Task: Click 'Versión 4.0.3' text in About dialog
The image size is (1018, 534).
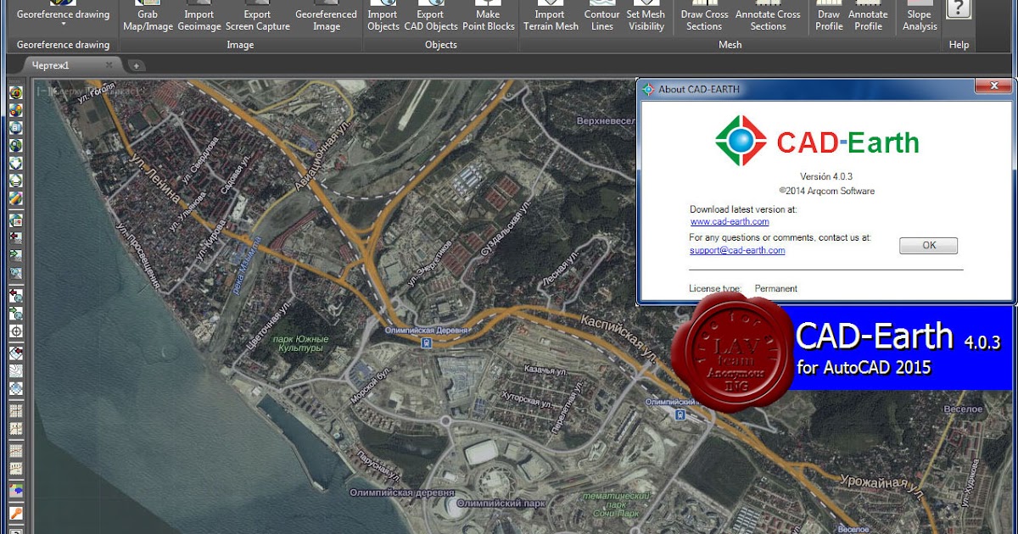Action: (x=826, y=176)
